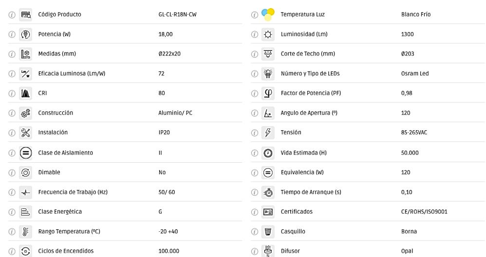Open info tooltip beside Temperatura Luz
486x257 pixels.
(x=254, y=15)
